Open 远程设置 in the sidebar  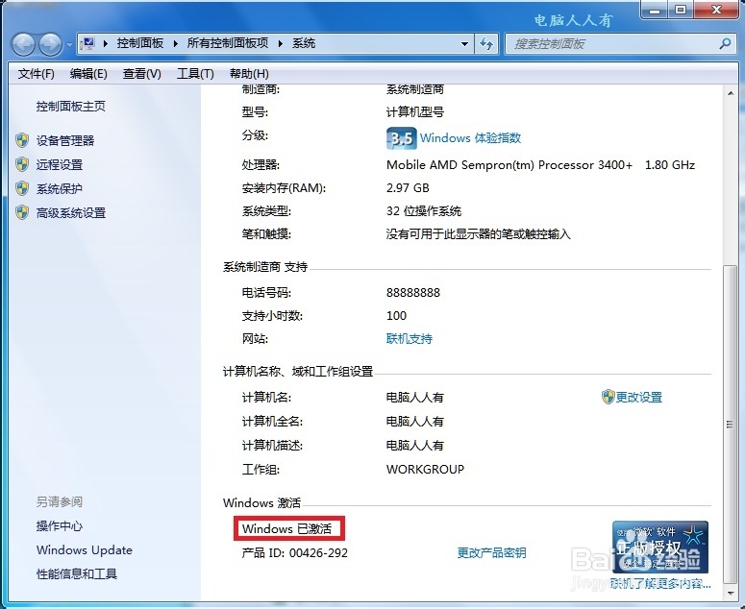60,164
